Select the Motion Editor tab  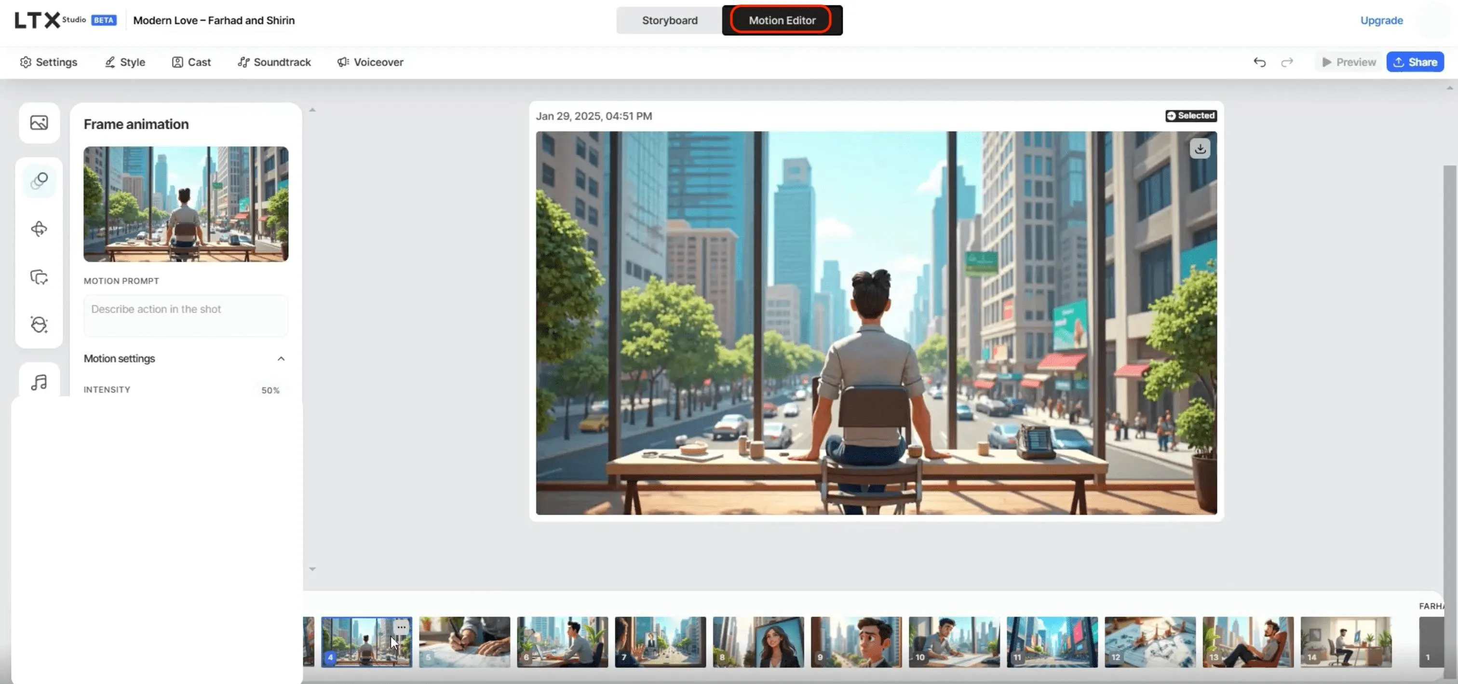(782, 20)
